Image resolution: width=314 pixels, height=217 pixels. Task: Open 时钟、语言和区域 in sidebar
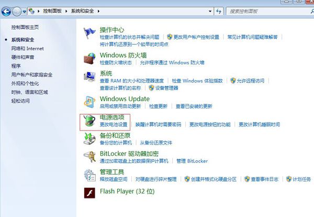coord(30,92)
